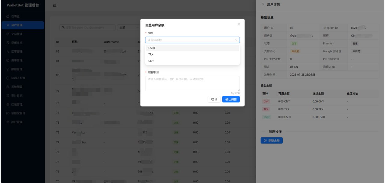The image size is (385, 183).
Task: Click ID 81 in the user table
Action: (x=57, y=61)
